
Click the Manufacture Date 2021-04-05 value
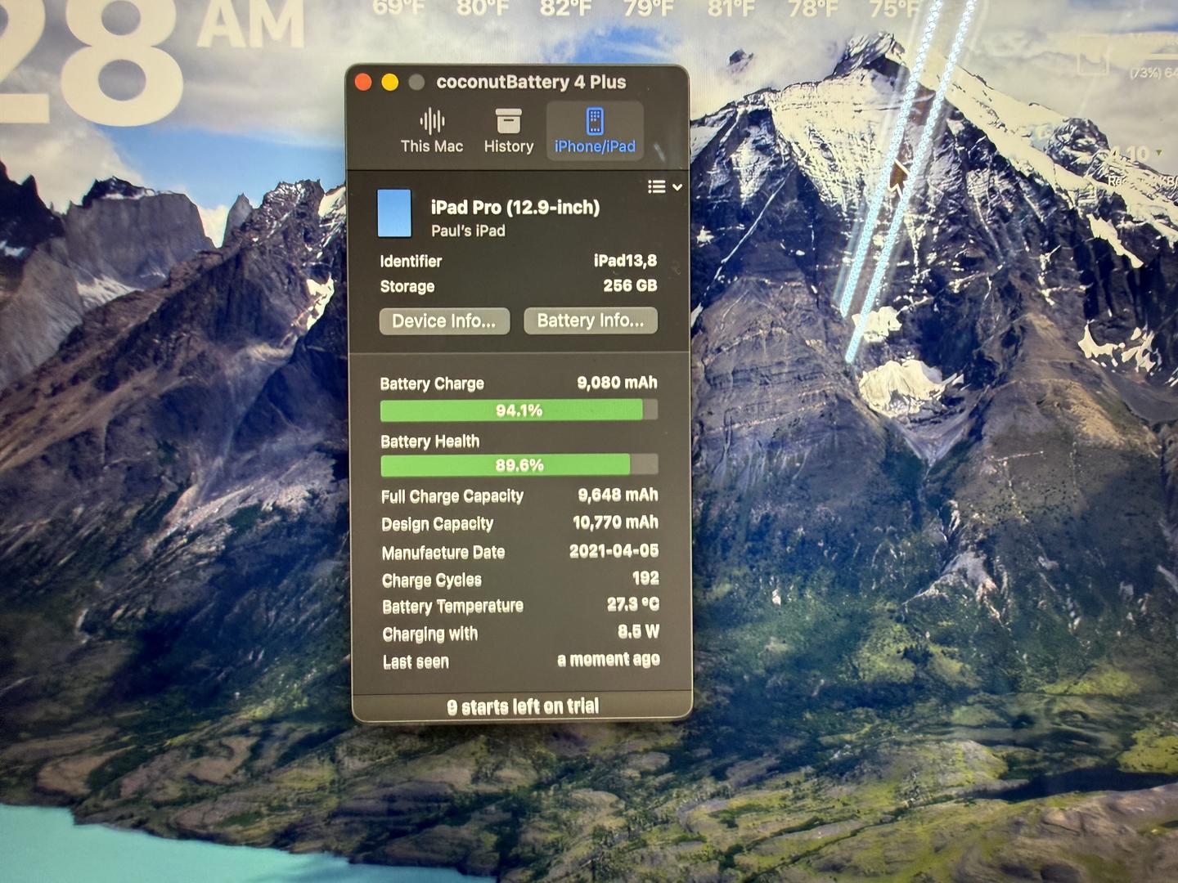pos(614,551)
